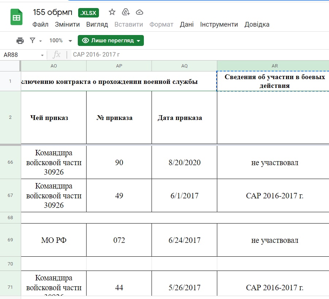The image size is (329, 299).
Task: Star the 155 обрмп document
Action: tap(112, 12)
